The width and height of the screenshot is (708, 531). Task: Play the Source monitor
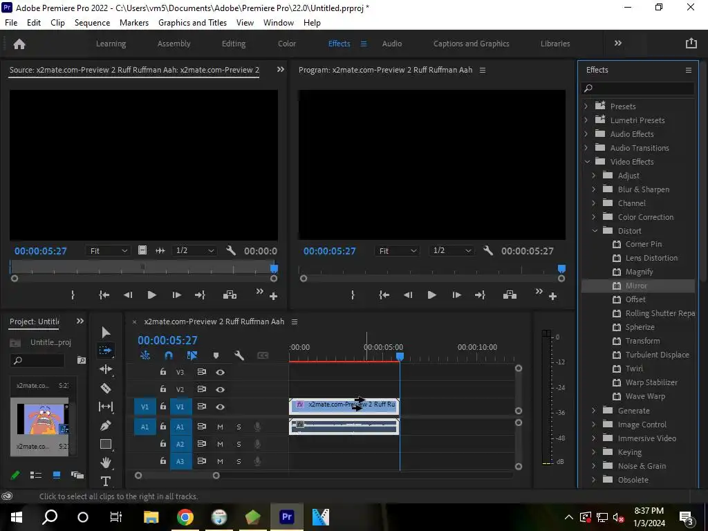click(x=151, y=295)
